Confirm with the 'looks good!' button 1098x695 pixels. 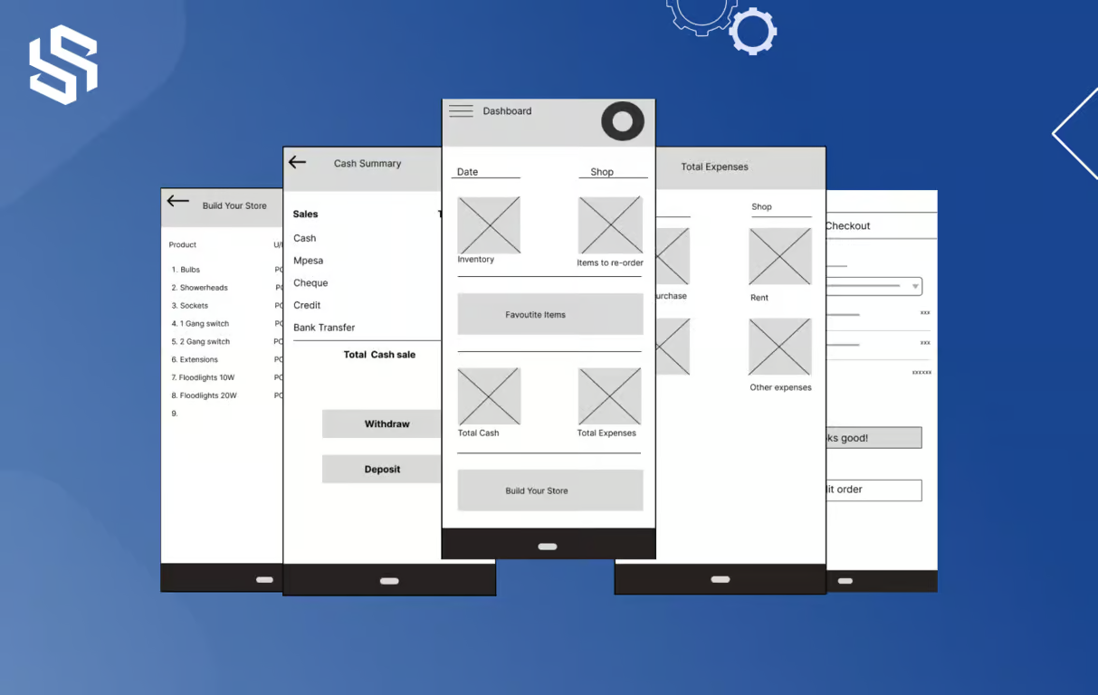click(x=874, y=438)
